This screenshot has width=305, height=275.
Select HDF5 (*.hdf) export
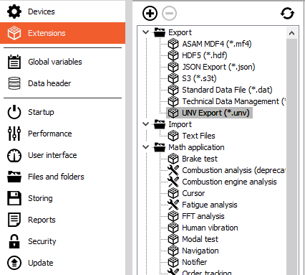coord(204,55)
